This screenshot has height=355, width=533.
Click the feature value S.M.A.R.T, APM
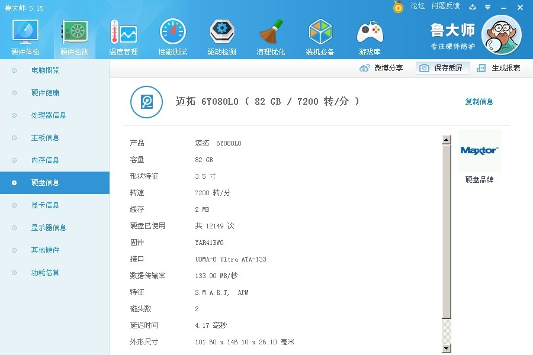pos(221,292)
